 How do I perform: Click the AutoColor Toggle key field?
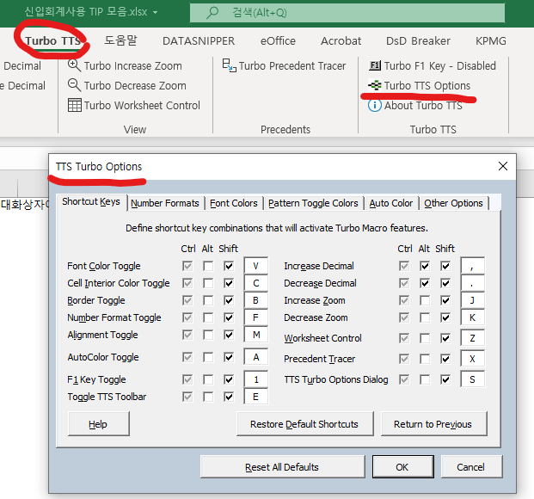coord(256,357)
